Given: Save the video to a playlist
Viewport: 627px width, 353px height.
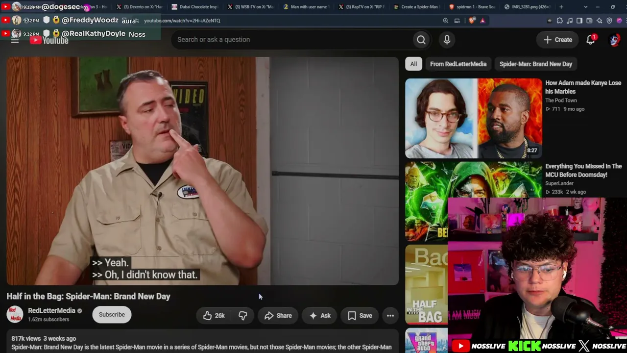Looking at the screenshot, I should pyautogui.click(x=360, y=316).
